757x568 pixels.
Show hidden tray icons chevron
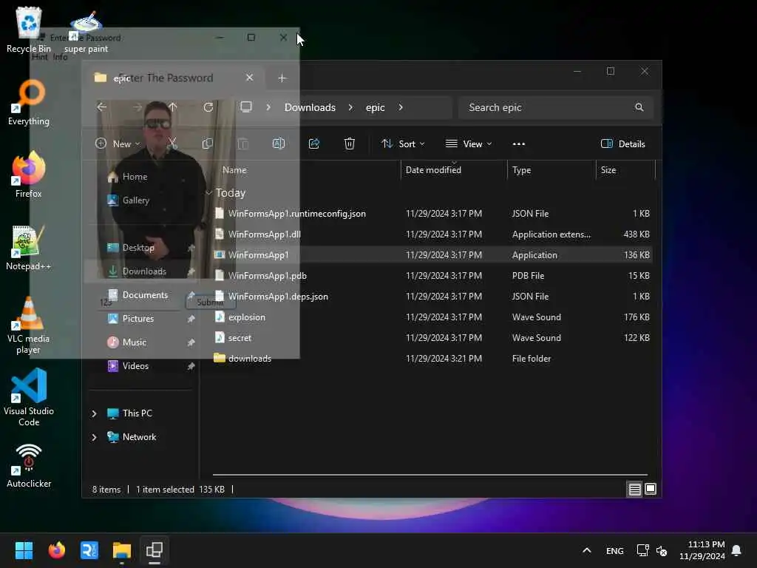point(586,550)
